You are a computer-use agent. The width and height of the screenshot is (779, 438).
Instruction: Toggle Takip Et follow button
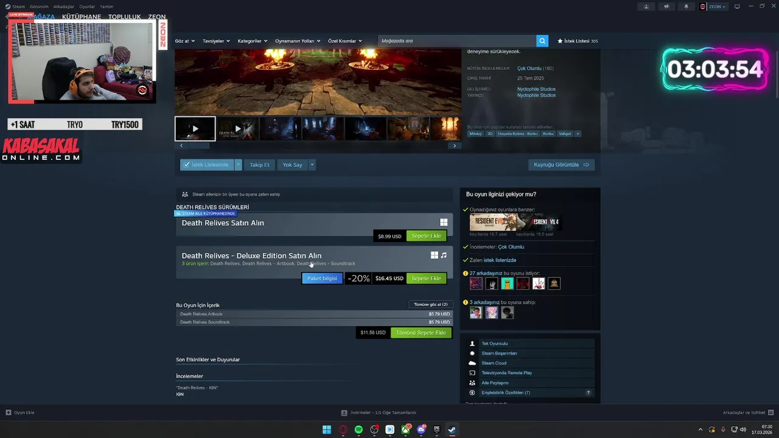pyautogui.click(x=259, y=165)
